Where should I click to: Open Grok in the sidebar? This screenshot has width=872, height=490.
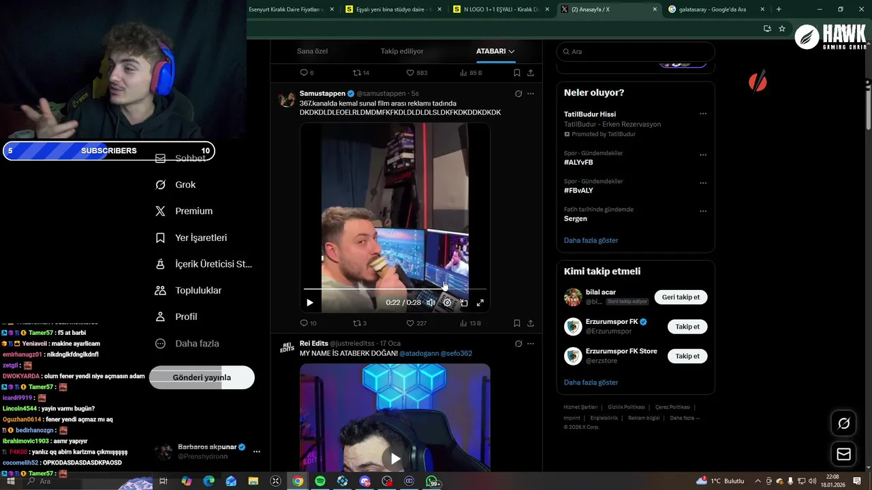tap(176, 184)
